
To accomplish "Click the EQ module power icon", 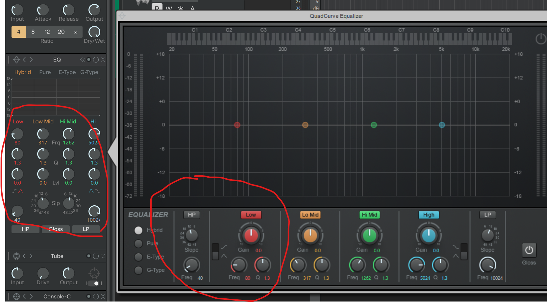I will (x=96, y=60).
